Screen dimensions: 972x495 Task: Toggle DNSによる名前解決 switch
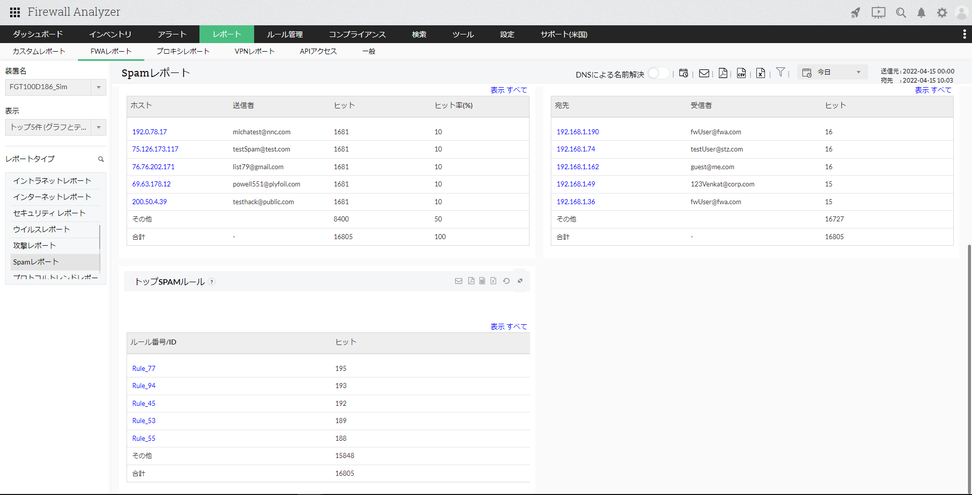[x=658, y=73]
